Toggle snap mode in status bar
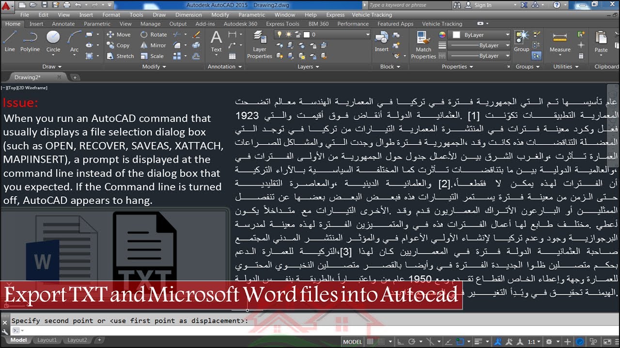This screenshot has height=348, width=620. 382,342
